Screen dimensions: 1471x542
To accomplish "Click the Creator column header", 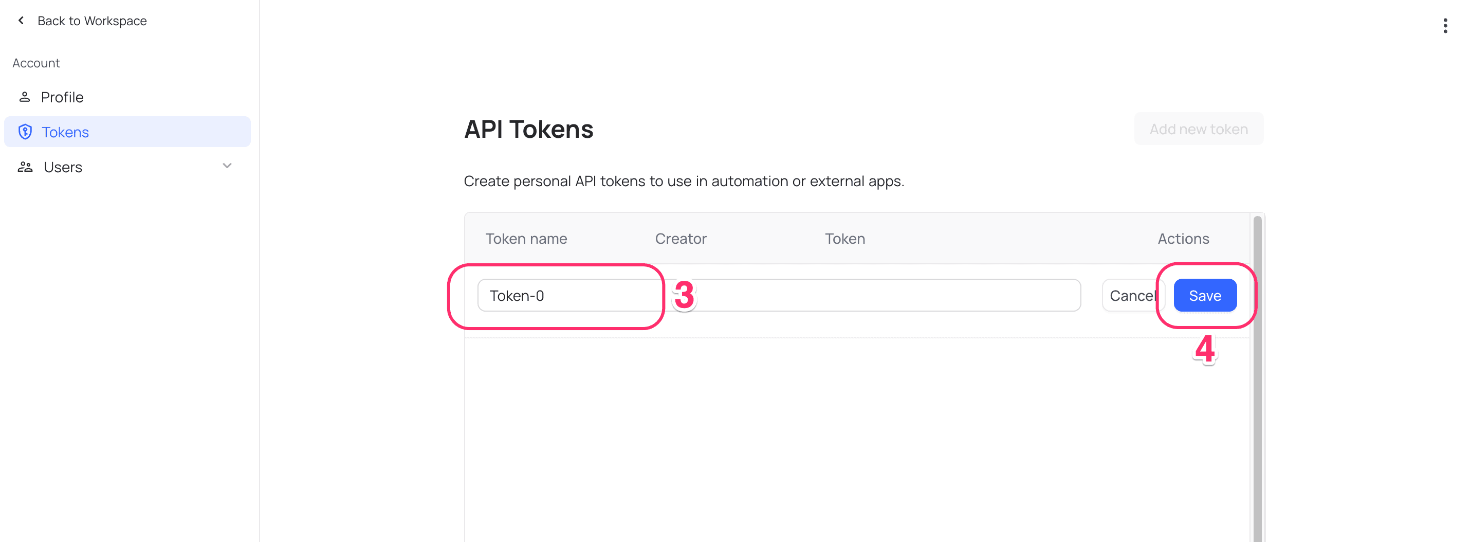I will [x=680, y=238].
